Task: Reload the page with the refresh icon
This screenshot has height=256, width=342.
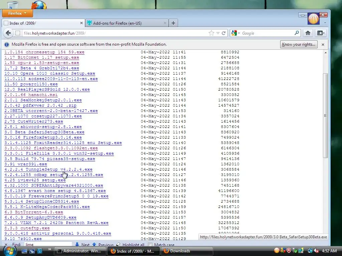Action: (x=223, y=33)
